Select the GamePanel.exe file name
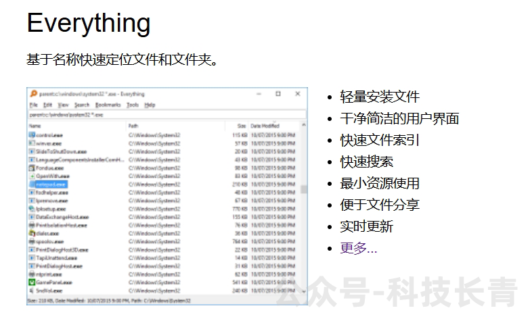532x325 pixels. pyautogui.click(x=54, y=282)
